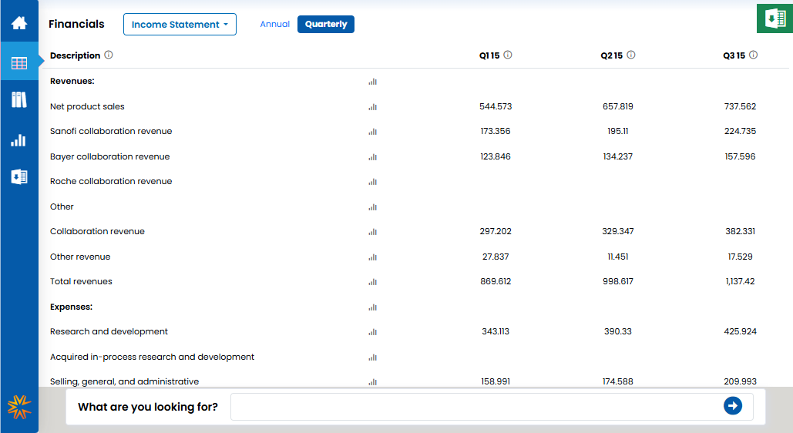Click the value 27.837
This screenshot has height=433, width=793.
(x=496, y=257)
